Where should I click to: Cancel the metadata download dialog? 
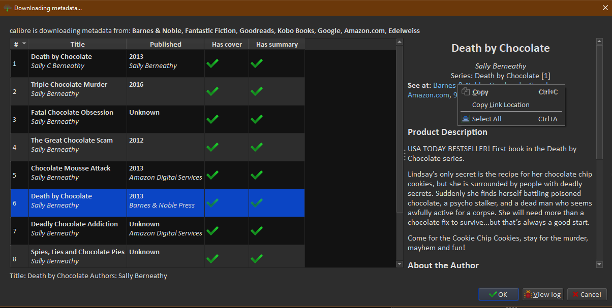[587, 294]
